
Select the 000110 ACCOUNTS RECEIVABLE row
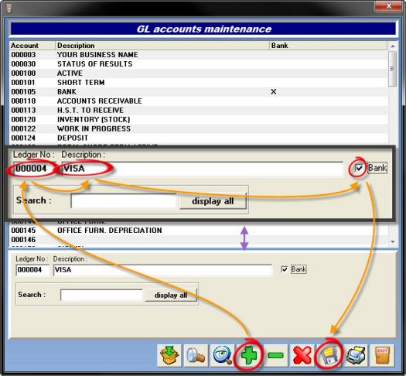click(x=198, y=101)
